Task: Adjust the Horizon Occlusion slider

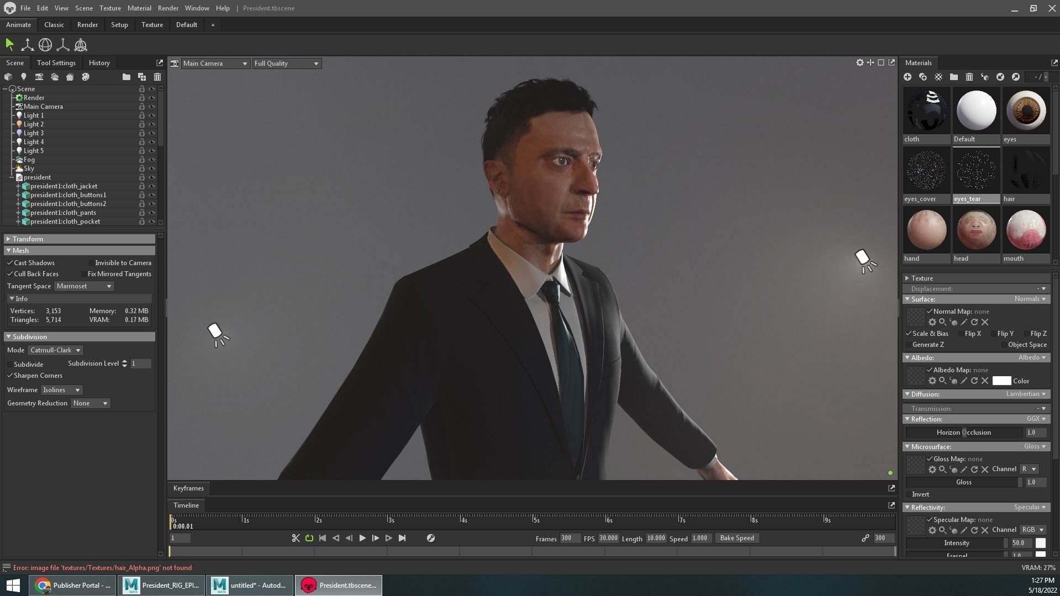Action: click(x=964, y=433)
